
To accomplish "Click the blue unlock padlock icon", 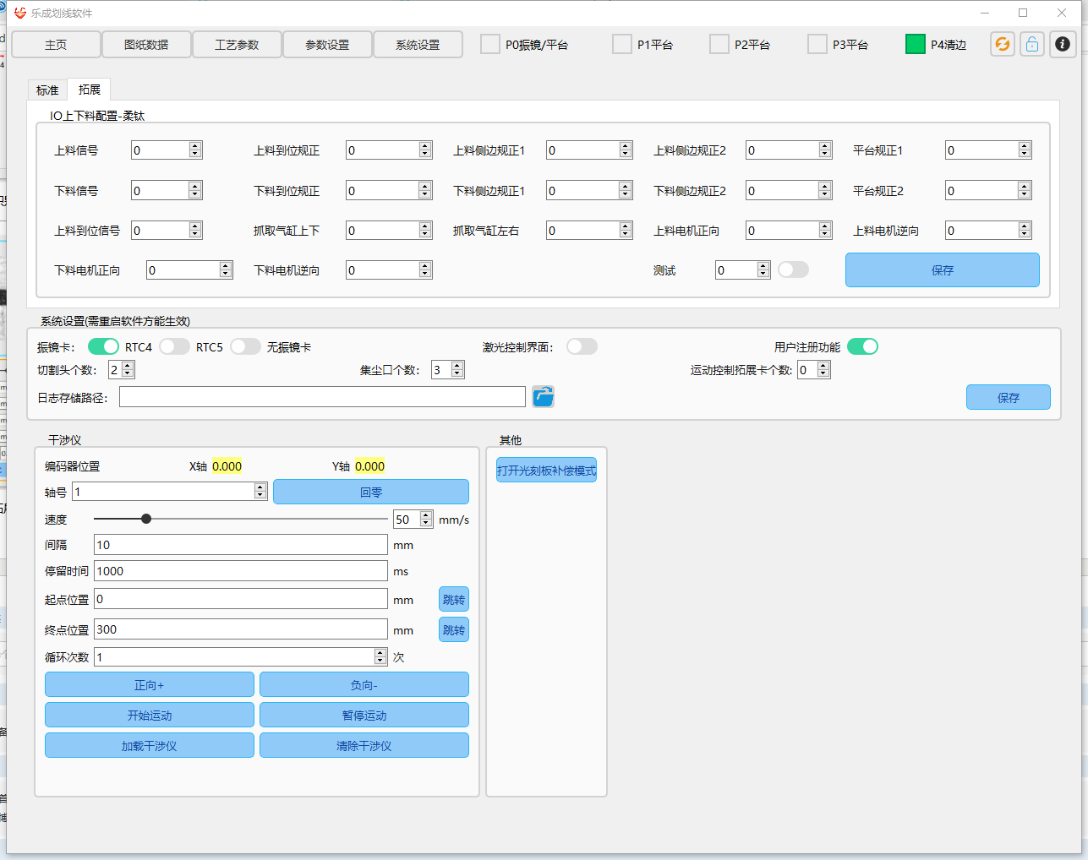I will click(x=1032, y=45).
